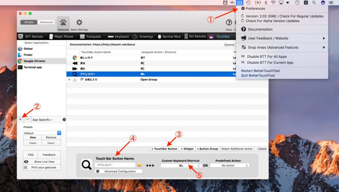Switch to the Keyboard tab
Image resolution: width=339 pixels, height=192 pixels.
coord(118,36)
